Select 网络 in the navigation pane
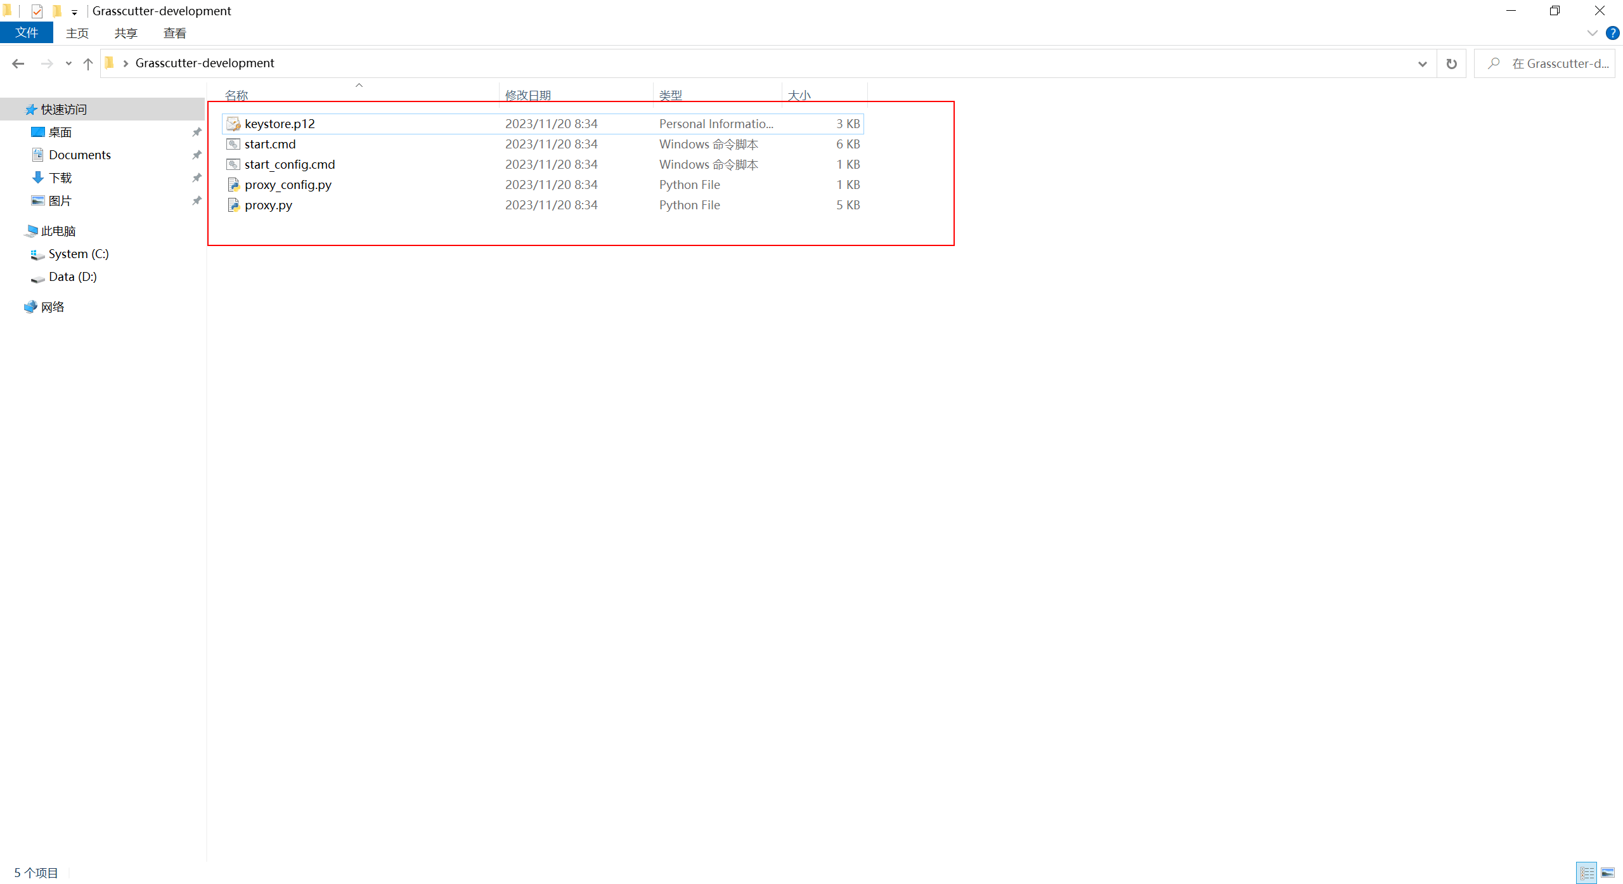Viewport: 1623px width, 884px height. (53, 307)
